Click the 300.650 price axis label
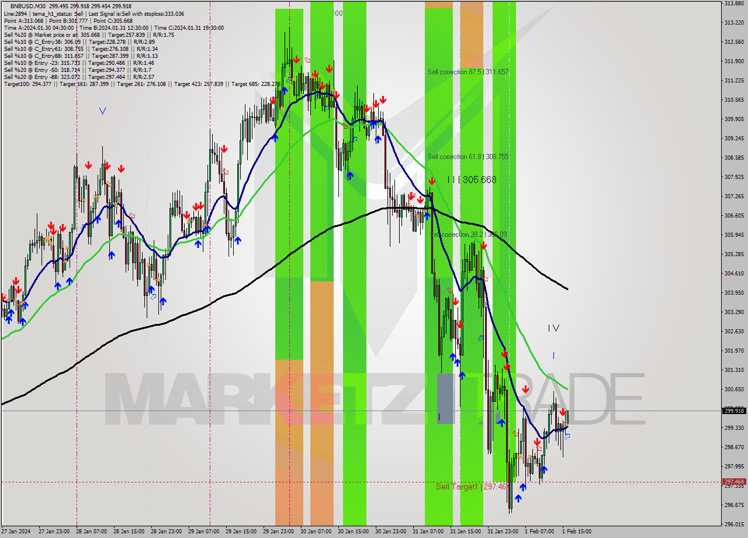Image resolution: width=748 pixels, height=538 pixels. click(734, 389)
